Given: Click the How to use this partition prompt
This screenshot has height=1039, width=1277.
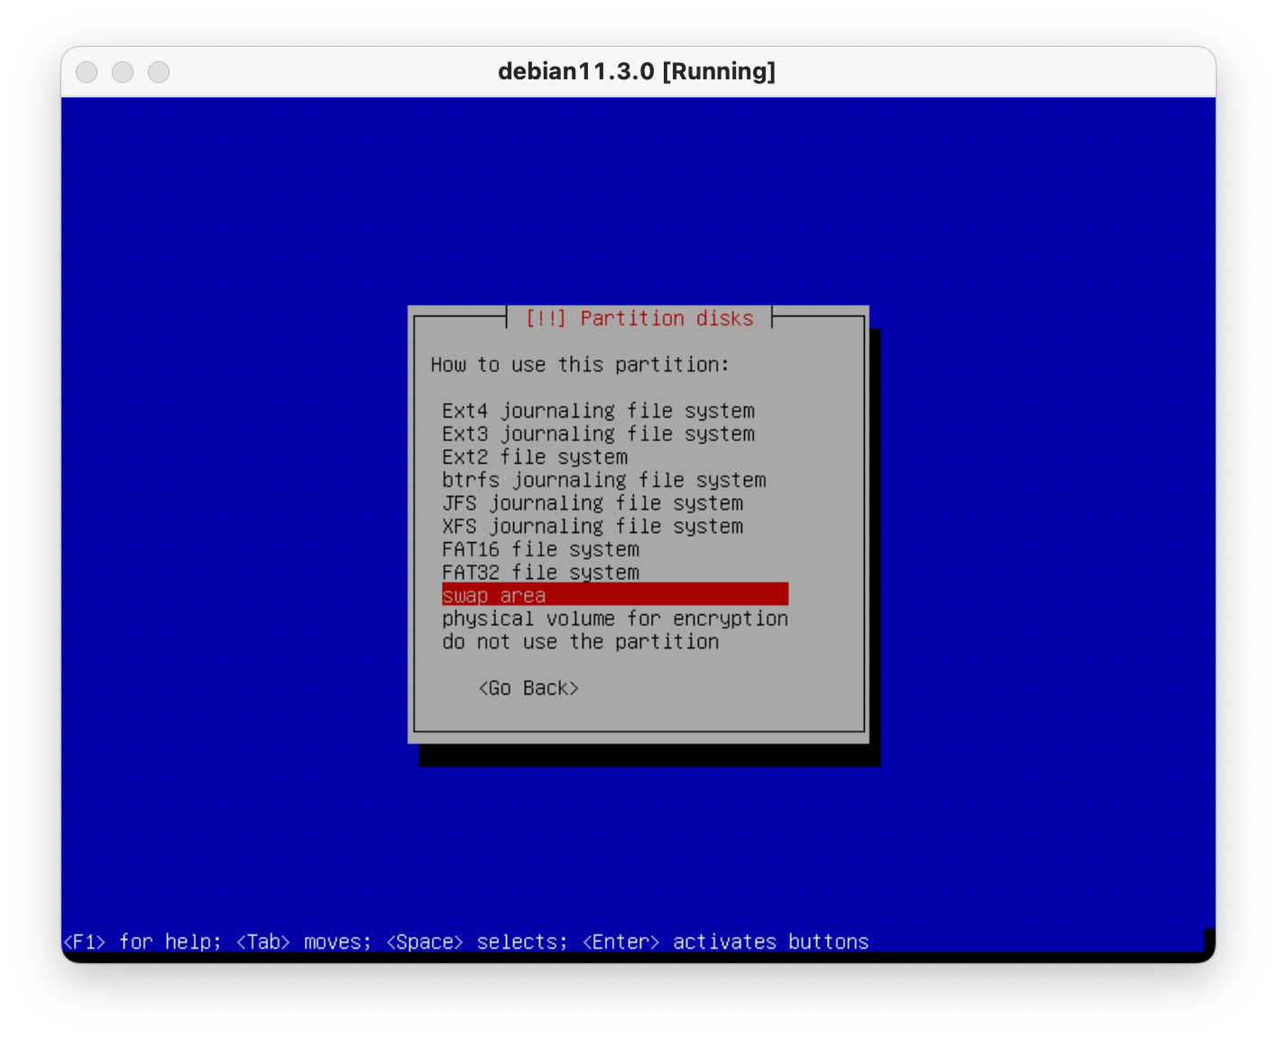Looking at the screenshot, I should pyautogui.click(x=579, y=365).
